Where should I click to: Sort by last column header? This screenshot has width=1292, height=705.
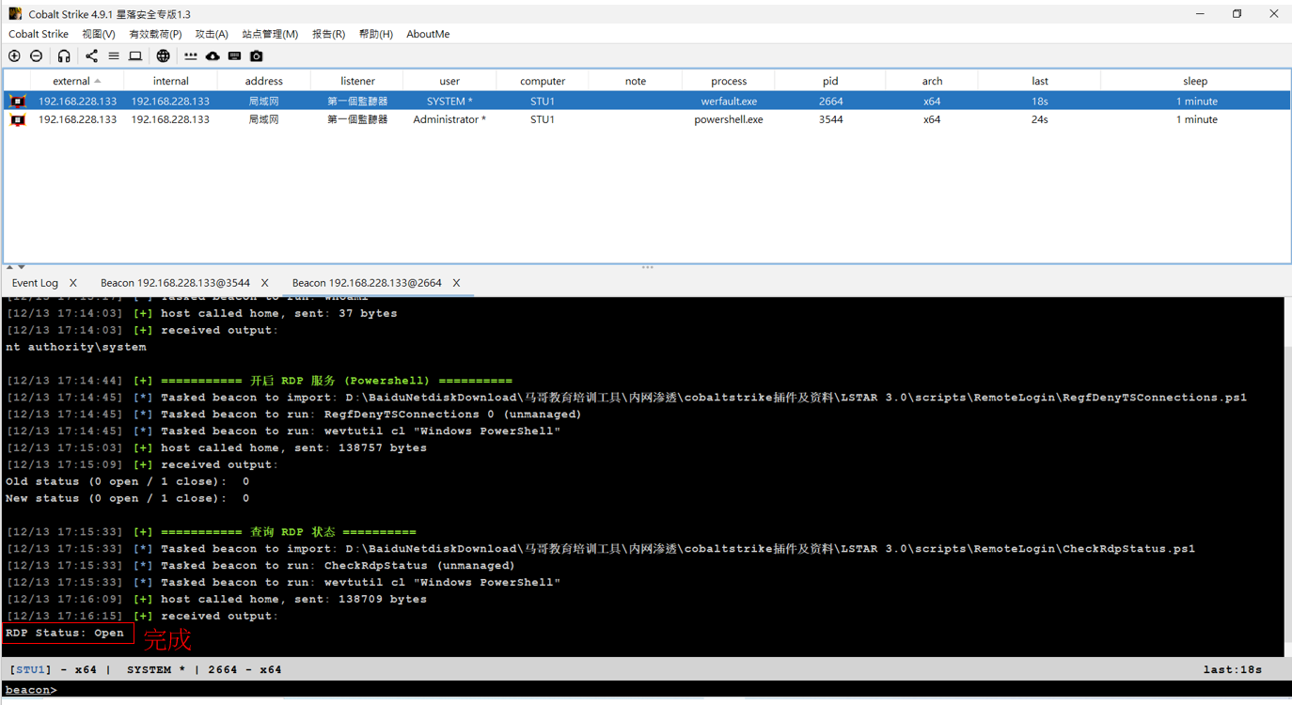tap(1039, 82)
